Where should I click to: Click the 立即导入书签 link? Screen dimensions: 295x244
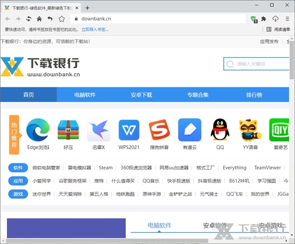click(x=95, y=29)
